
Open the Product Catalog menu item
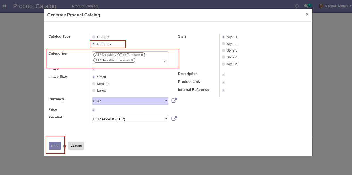[x=85, y=6]
